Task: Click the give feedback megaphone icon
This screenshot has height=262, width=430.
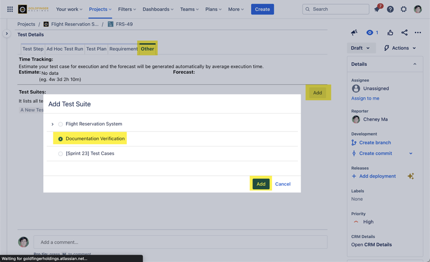Action: (354, 32)
